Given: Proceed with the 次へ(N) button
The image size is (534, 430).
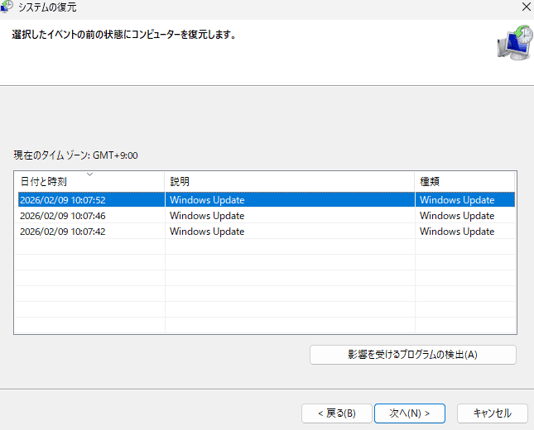Looking at the screenshot, I should point(409,413).
